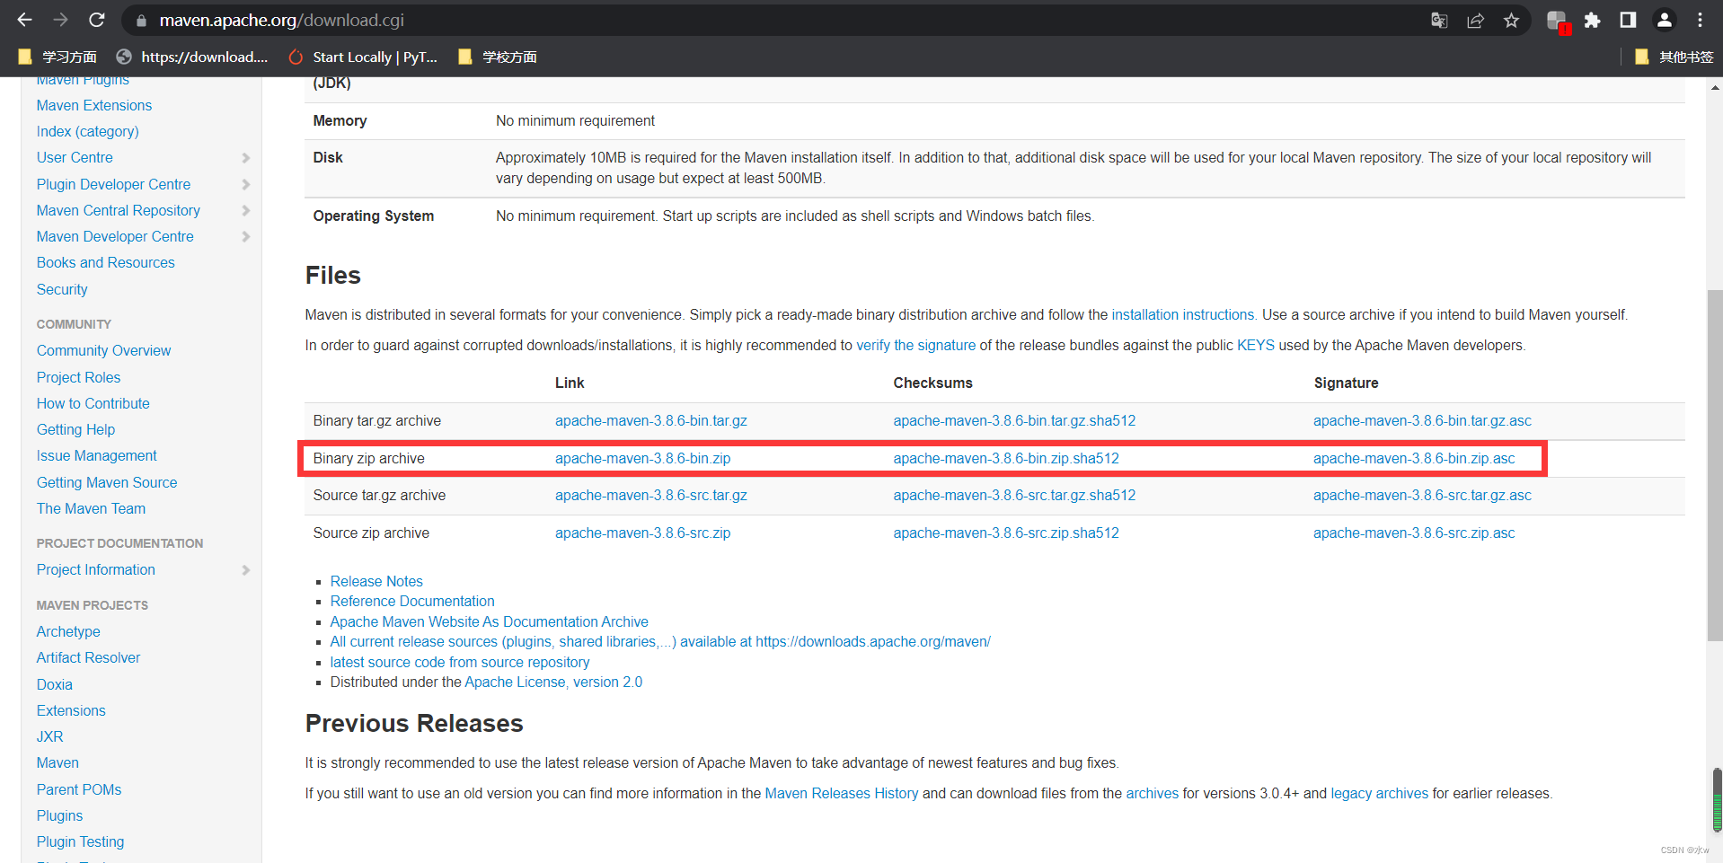Expand the Plugin Developer Centre arrow
The image size is (1723, 863).
click(245, 185)
